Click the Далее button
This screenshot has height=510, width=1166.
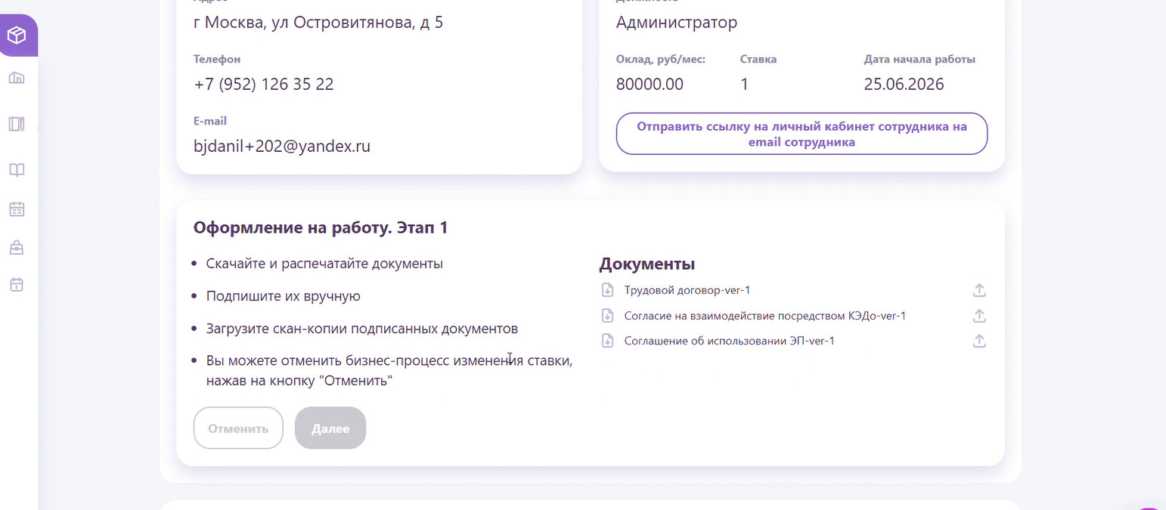coord(330,428)
